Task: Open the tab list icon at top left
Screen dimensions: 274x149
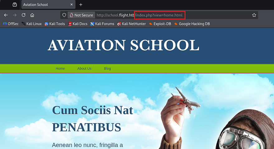Action: [x=15, y=5]
